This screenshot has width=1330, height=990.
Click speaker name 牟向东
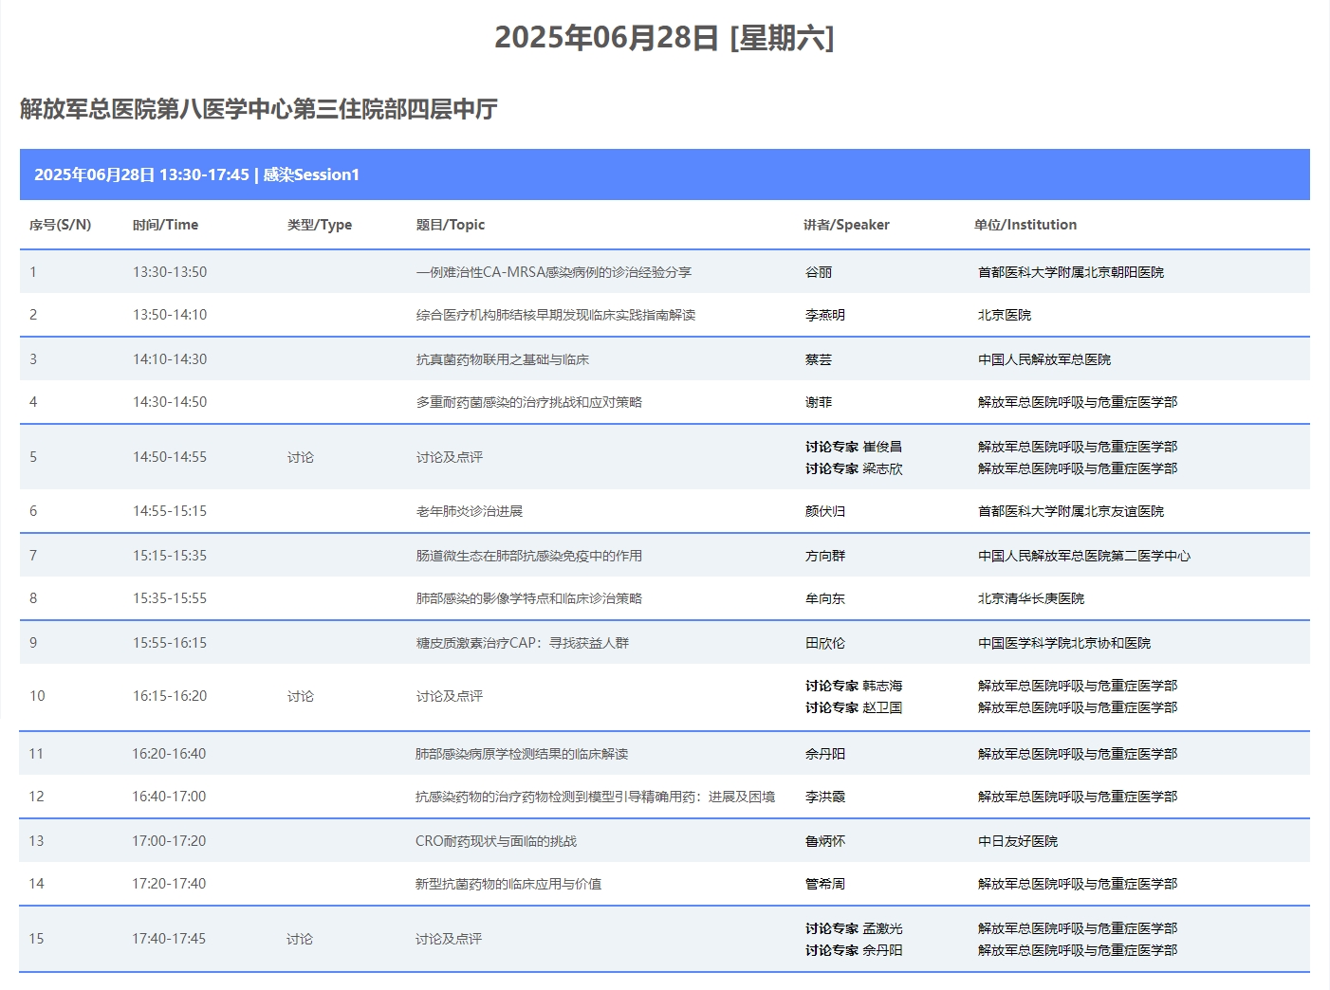point(825,598)
